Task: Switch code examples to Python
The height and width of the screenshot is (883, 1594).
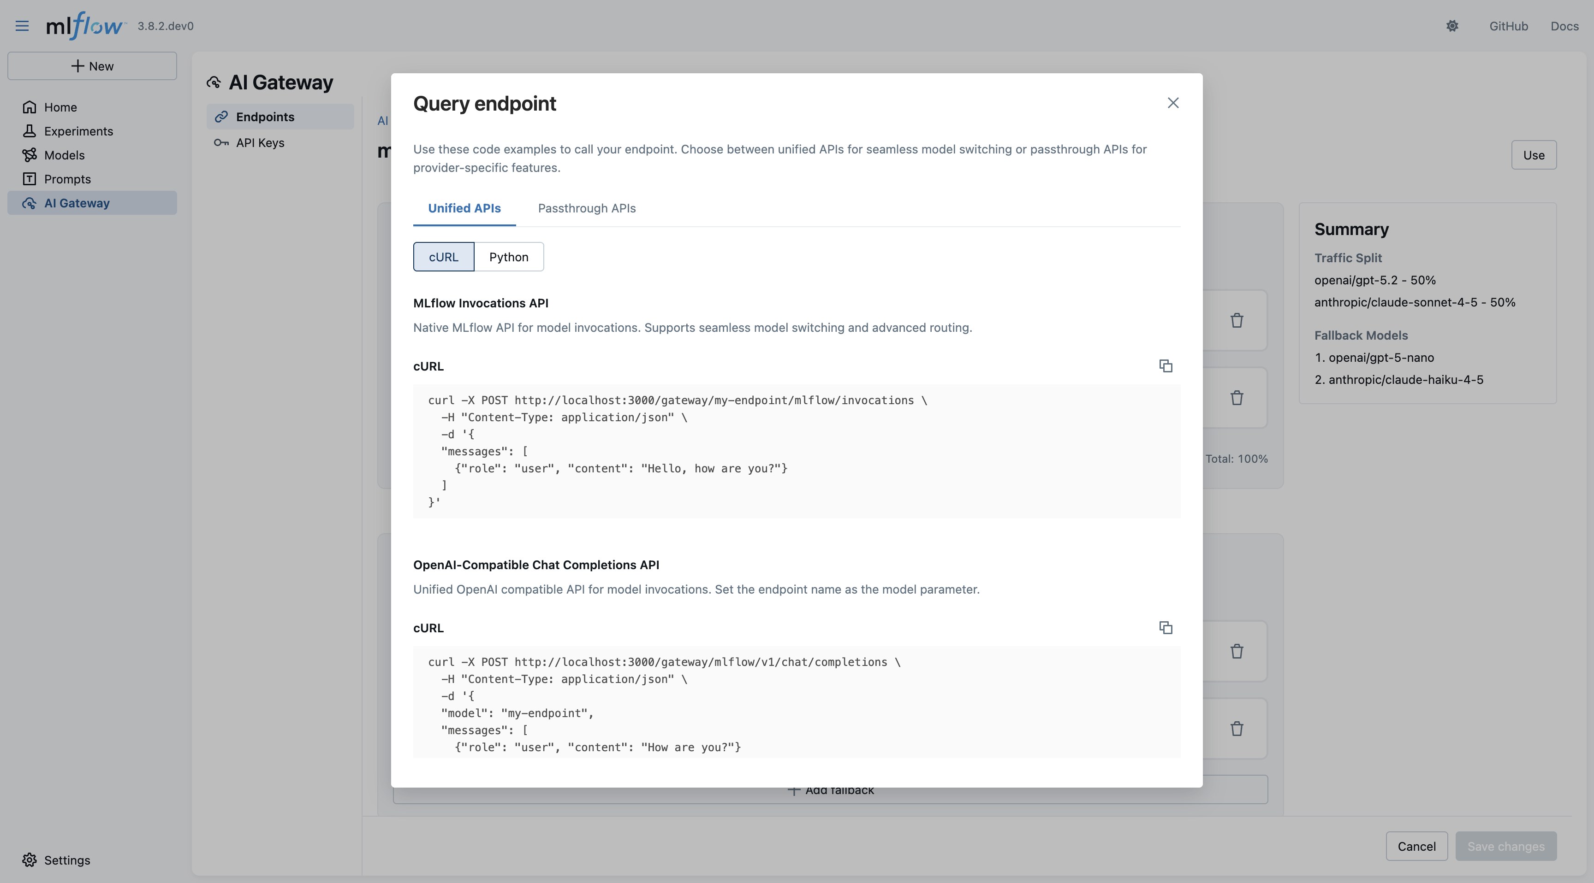Action: coord(509,256)
